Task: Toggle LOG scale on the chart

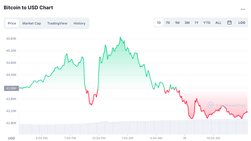Action: [x=242, y=23]
